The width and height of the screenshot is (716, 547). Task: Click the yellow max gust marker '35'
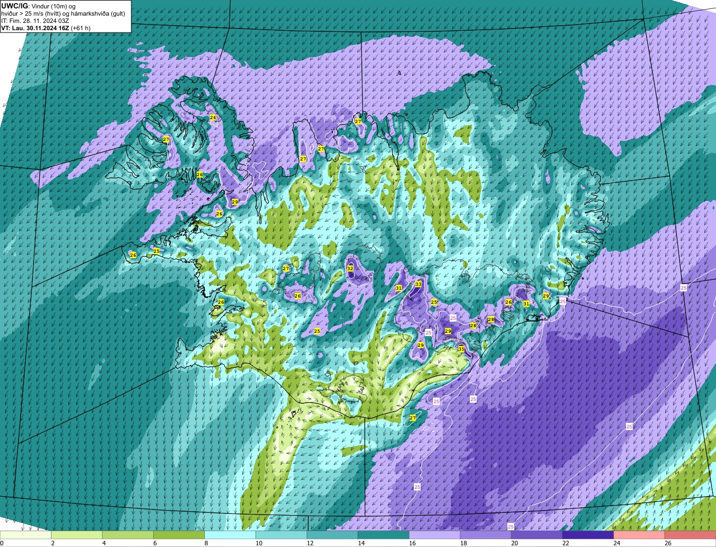click(x=461, y=349)
